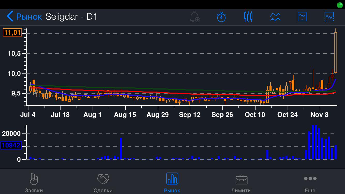Click the Sep 12 date label
Image resolution: width=345 pixels, height=194 pixels.
[x=190, y=115]
